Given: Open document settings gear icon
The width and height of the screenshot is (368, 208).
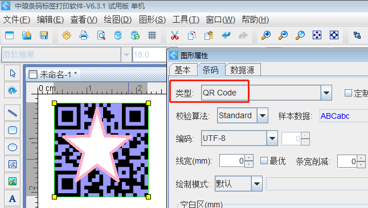Looking at the screenshot, I should tap(67, 36).
